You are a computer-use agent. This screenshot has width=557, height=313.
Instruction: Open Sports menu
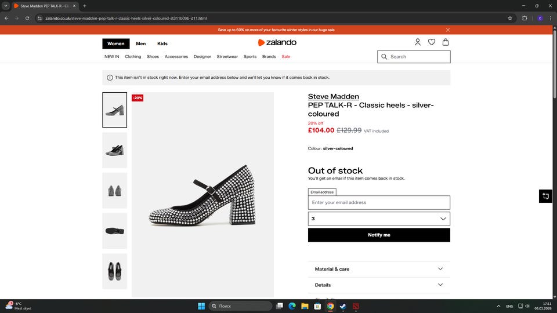point(249,57)
